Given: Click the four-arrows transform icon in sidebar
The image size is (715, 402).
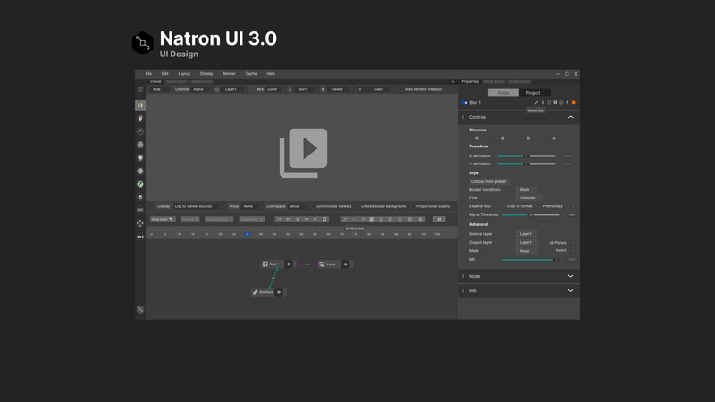Looking at the screenshot, I should click(140, 223).
